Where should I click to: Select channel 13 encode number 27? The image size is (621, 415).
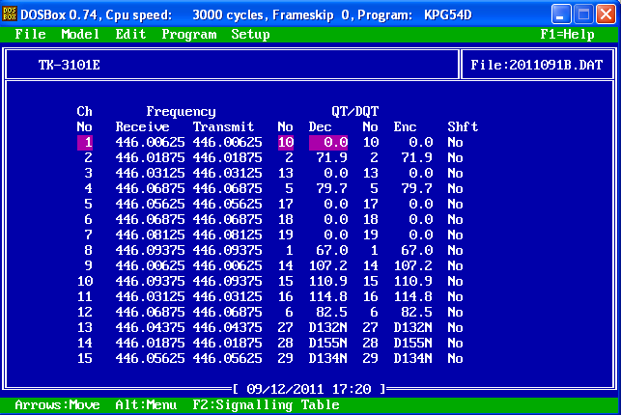tap(371, 327)
